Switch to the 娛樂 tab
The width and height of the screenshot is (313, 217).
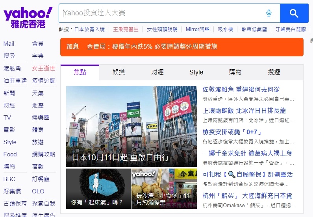[x=119, y=72]
